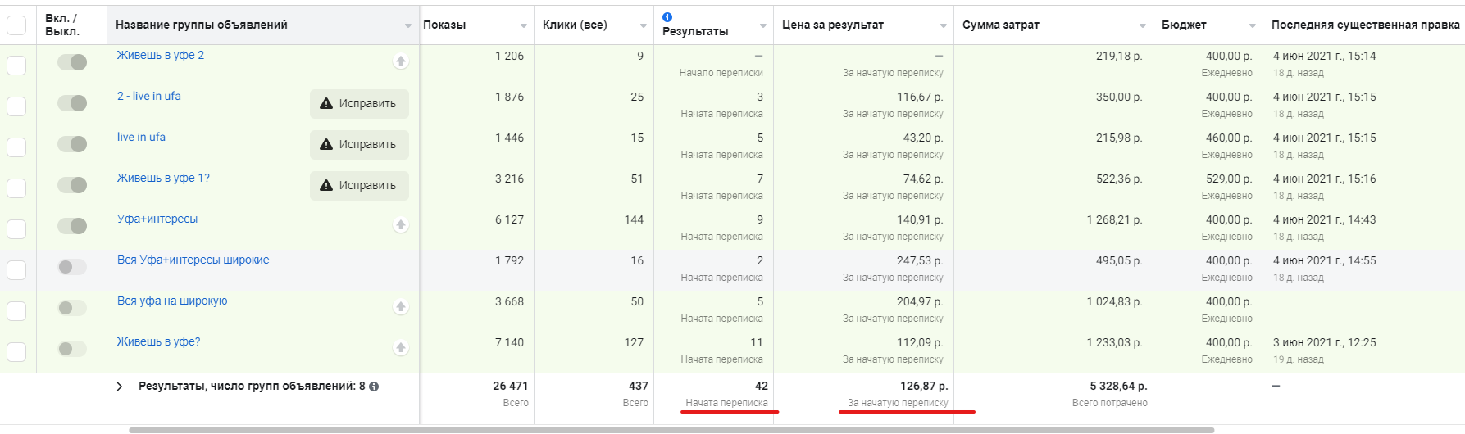Click the total clicks value 437
Viewport: 1465px width, 434px height.
pyautogui.click(x=639, y=387)
